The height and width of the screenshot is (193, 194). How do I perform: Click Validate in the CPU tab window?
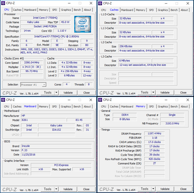point(68,93)
